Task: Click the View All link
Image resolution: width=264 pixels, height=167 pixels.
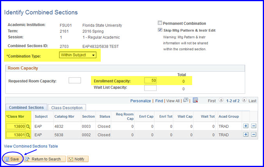Action: click(173, 101)
